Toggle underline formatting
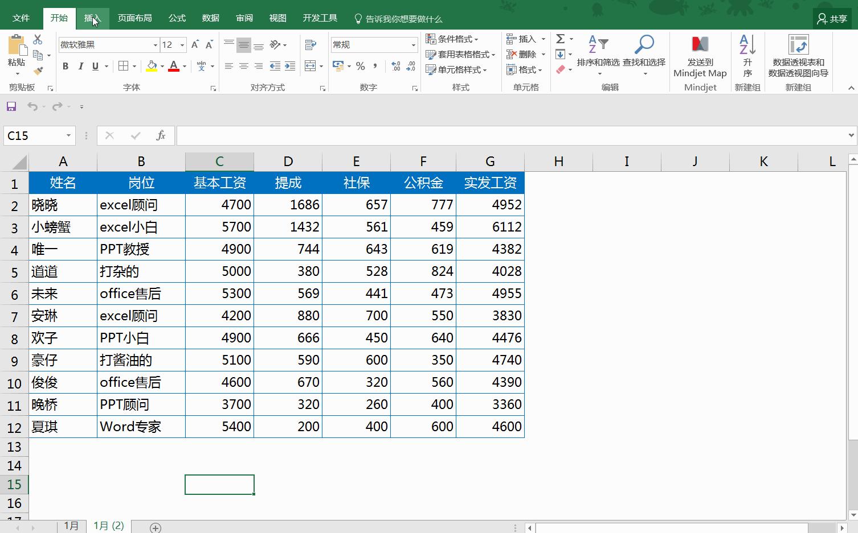Viewport: 858px width, 533px height. pyautogui.click(x=95, y=67)
